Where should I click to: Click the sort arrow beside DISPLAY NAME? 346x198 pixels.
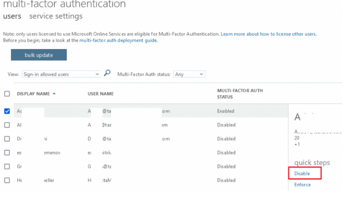(x=54, y=93)
